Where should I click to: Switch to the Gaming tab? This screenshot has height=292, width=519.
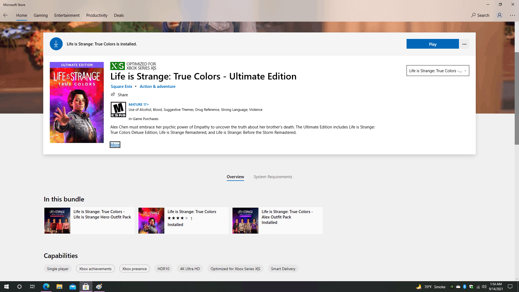[x=41, y=15]
